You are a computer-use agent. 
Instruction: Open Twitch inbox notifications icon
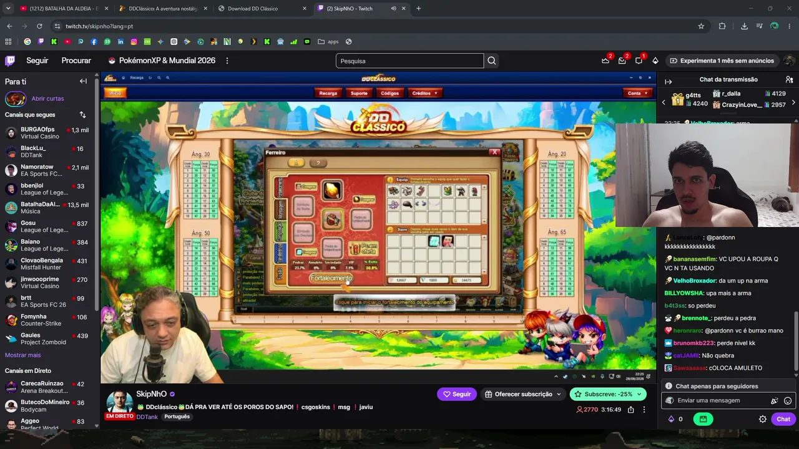[622, 60]
